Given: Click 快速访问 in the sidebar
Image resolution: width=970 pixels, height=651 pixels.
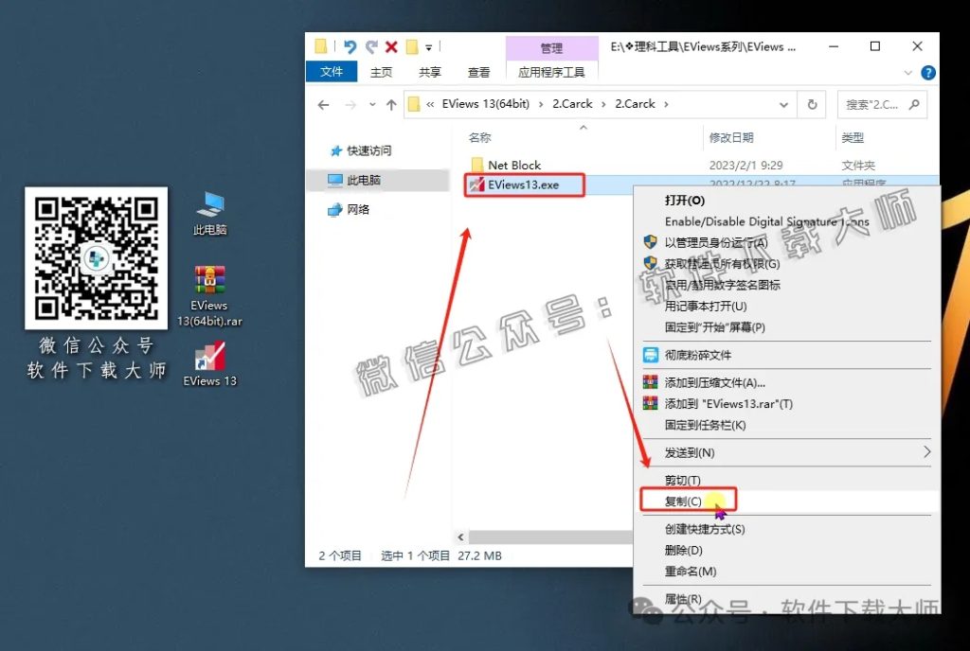Looking at the screenshot, I should tap(364, 150).
